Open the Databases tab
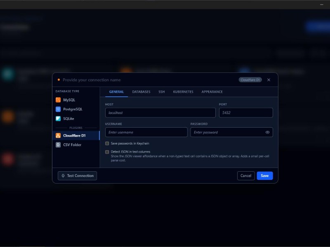This screenshot has height=247, width=330. point(141,92)
